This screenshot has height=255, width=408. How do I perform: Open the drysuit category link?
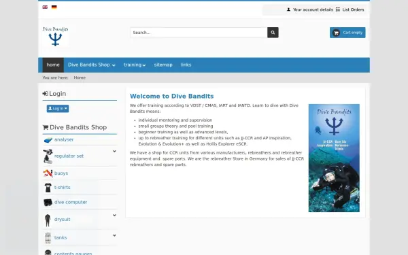(x=62, y=220)
